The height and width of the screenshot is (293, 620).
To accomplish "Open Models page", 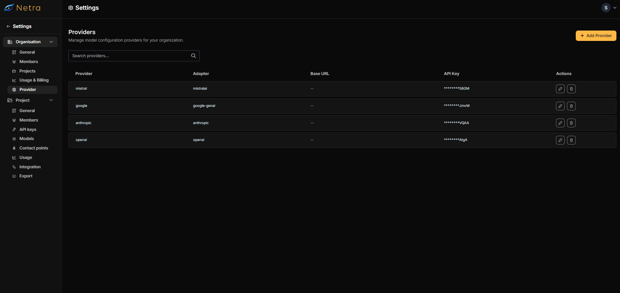I will pos(26,139).
